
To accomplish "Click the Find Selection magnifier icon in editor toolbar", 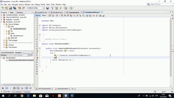I will tap(62, 16).
